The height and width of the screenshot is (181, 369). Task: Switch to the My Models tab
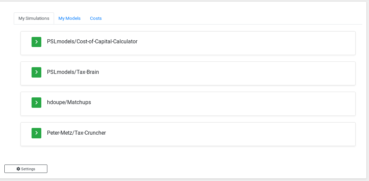(x=70, y=18)
